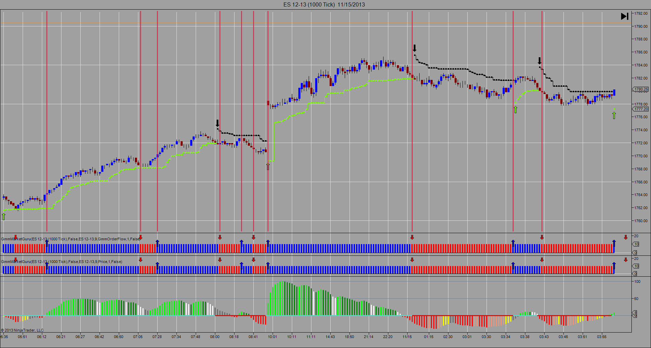Click the 1772.00 price axis label
This screenshot has width=651, height=348.
pyautogui.click(x=641, y=143)
